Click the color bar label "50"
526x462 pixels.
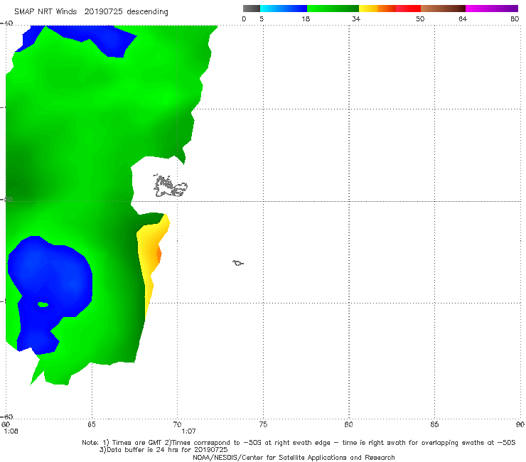(420, 19)
